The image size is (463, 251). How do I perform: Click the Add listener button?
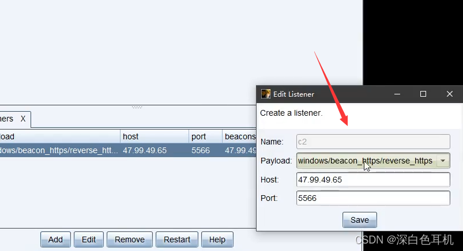tap(55, 239)
